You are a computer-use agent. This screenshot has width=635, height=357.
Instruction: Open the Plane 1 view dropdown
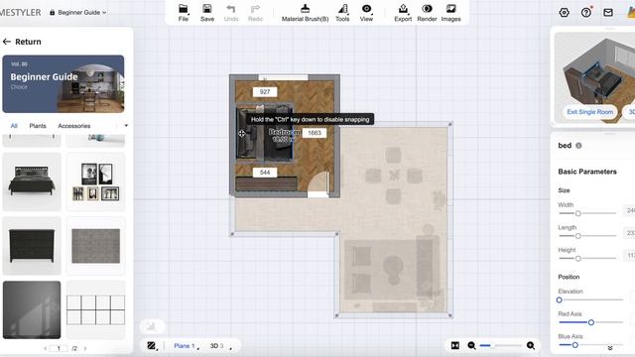[x=187, y=346]
